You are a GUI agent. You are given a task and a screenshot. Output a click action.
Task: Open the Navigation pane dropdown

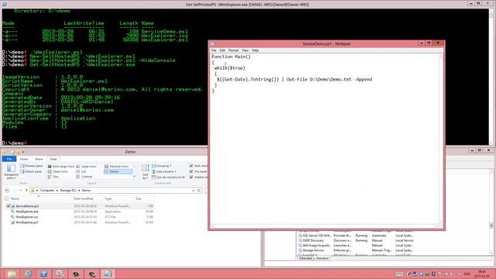pos(11,172)
